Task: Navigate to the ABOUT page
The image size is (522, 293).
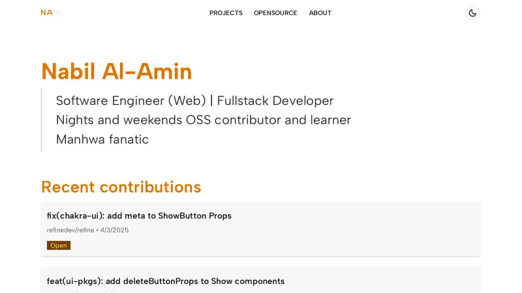Action: pyautogui.click(x=320, y=13)
